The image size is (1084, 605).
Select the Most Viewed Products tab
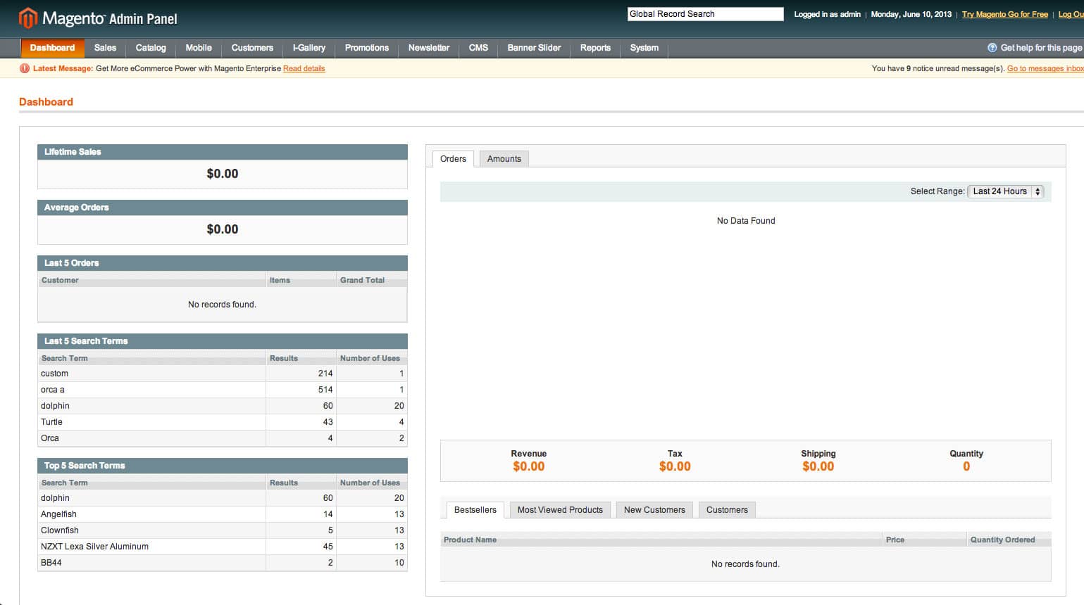coord(560,510)
